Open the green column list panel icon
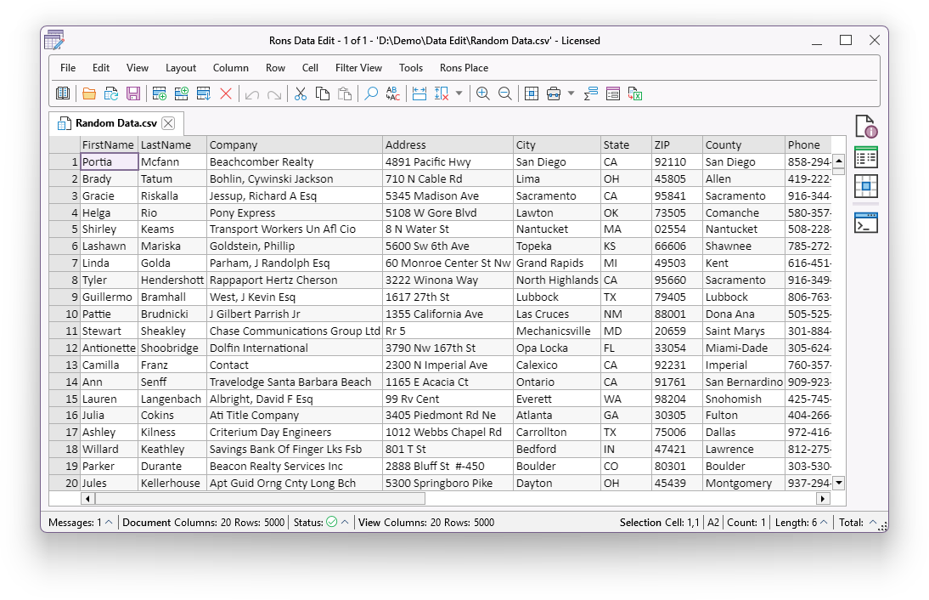The height and width of the screenshot is (600, 929). tap(866, 158)
